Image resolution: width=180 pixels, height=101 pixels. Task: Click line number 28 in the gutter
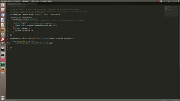coord(8,49)
